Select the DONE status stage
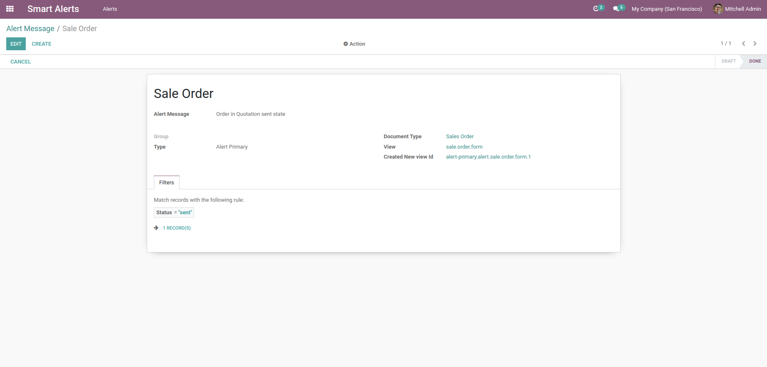 pos(755,61)
